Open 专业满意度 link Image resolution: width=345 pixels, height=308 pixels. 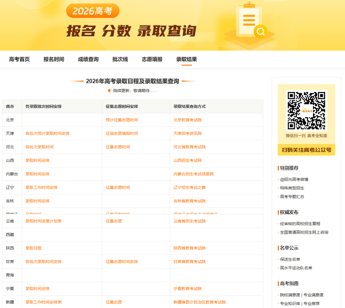point(314,295)
